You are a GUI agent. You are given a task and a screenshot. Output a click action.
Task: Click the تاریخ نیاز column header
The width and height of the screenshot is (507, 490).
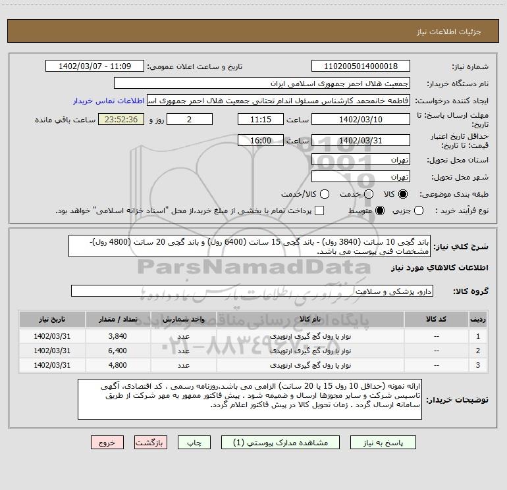(52, 319)
